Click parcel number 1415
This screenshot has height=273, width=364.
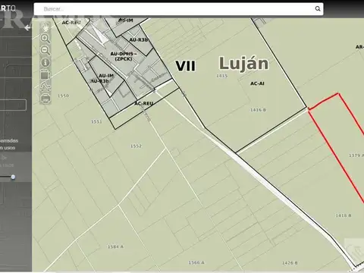221,76
